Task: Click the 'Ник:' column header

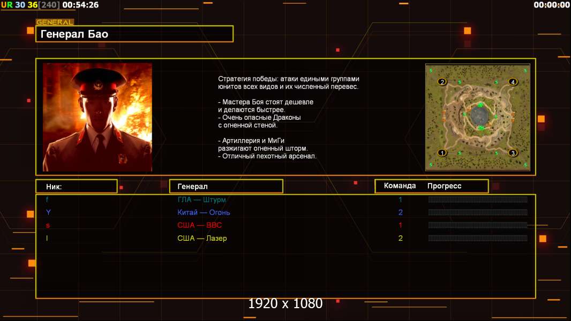Action: [77, 187]
